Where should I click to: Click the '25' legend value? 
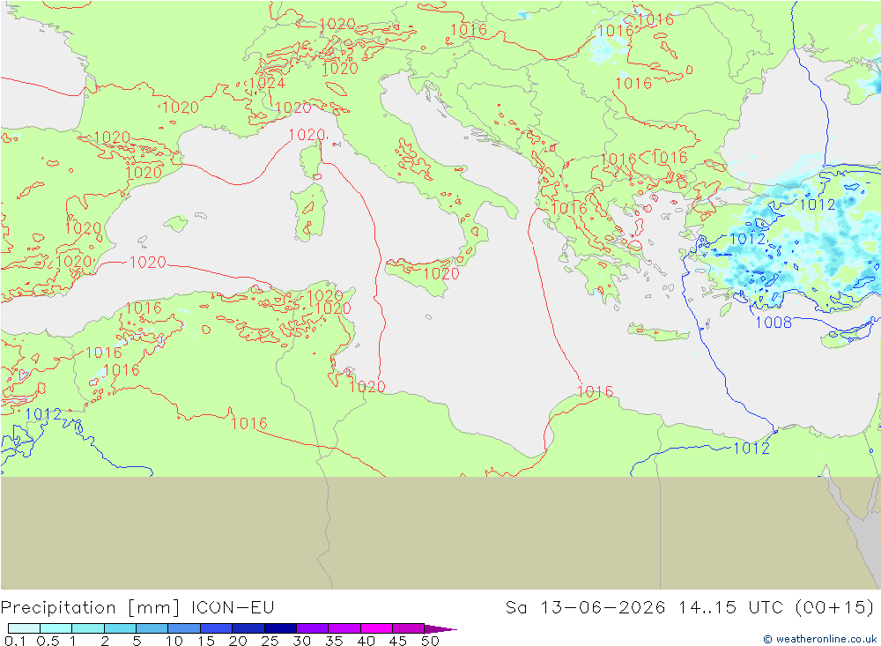(x=270, y=641)
